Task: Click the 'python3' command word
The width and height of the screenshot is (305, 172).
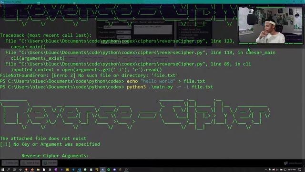Action: pyautogui.click(x=136, y=87)
